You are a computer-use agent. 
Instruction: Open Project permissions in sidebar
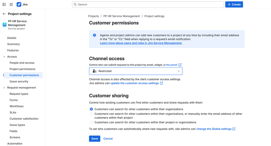pyautogui.click(x=22, y=69)
